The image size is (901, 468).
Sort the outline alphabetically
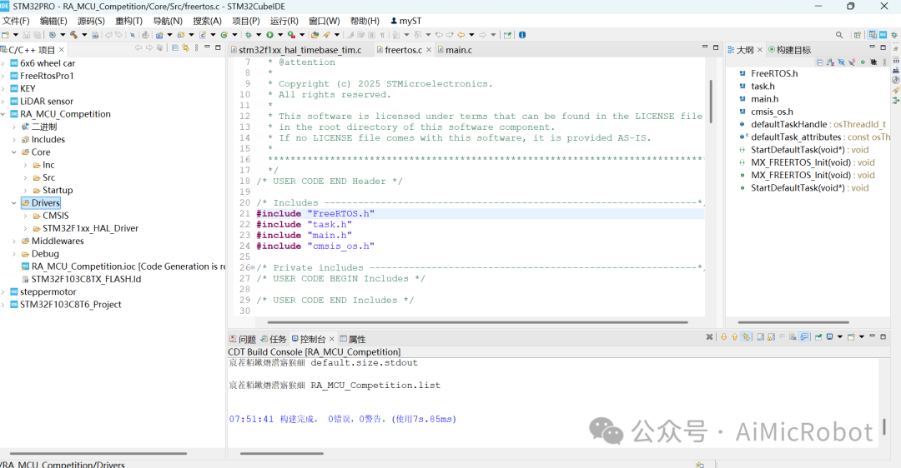pyautogui.click(x=830, y=62)
